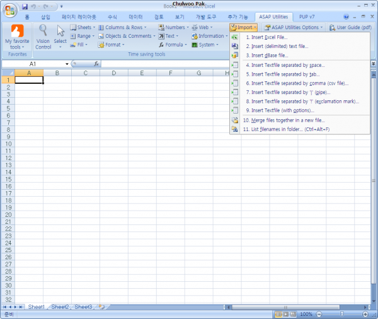
Task: Click the Undo icon
Action: pos(33,6)
